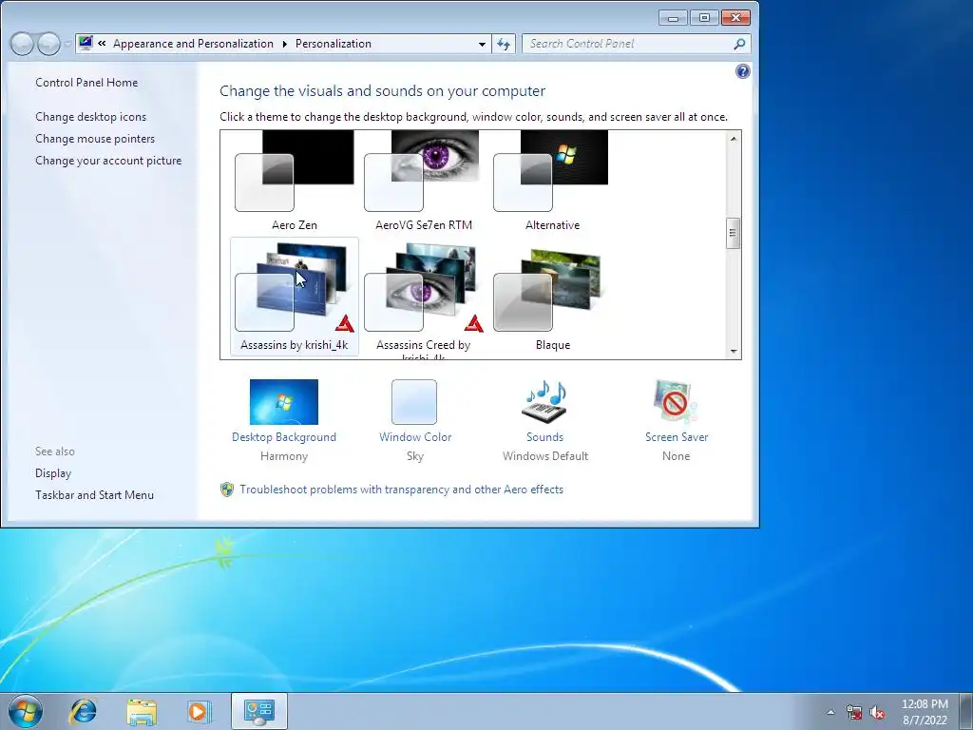Open recent pages dropdown beside nav arrows
The image size is (973, 730).
pos(67,44)
